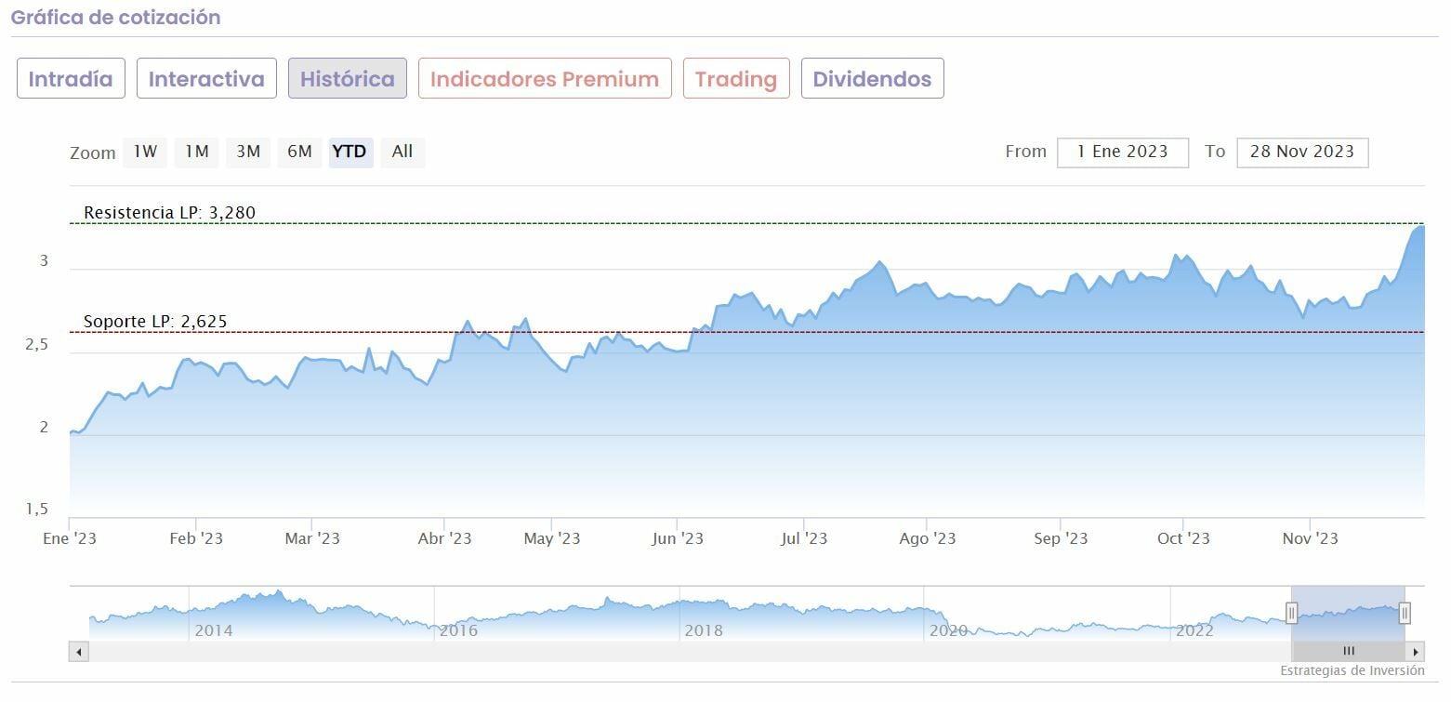Click the right range handle in navigator
Screen dimensions: 1451x702
pyautogui.click(x=1405, y=613)
